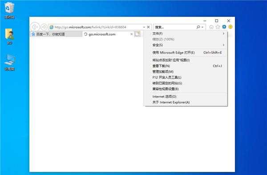This screenshot has height=175, width=267.
Task: Click the search magnifier icon
Action: tap(198, 27)
